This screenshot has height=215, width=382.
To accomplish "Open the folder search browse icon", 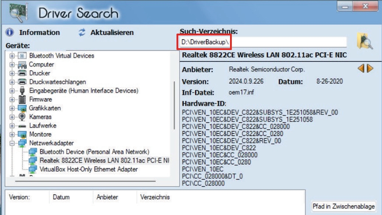I will click(365, 41).
